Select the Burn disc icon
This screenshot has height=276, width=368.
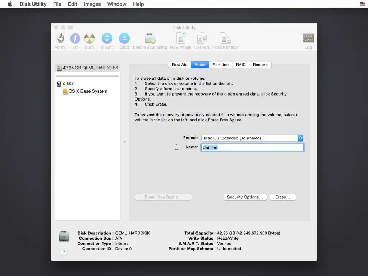click(x=89, y=38)
